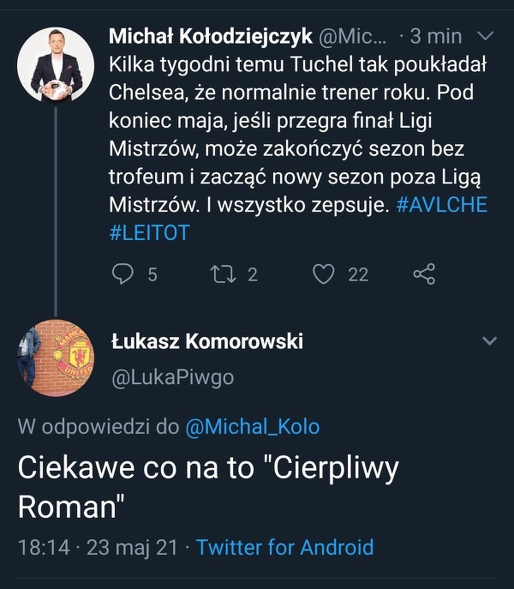
Task: Follow the @Michal_Kolo mention link
Action: [253, 427]
